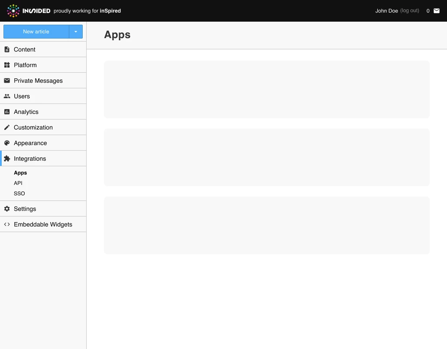Click the Analytics chart icon
This screenshot has width=447, height=349.
pos(7,112)
